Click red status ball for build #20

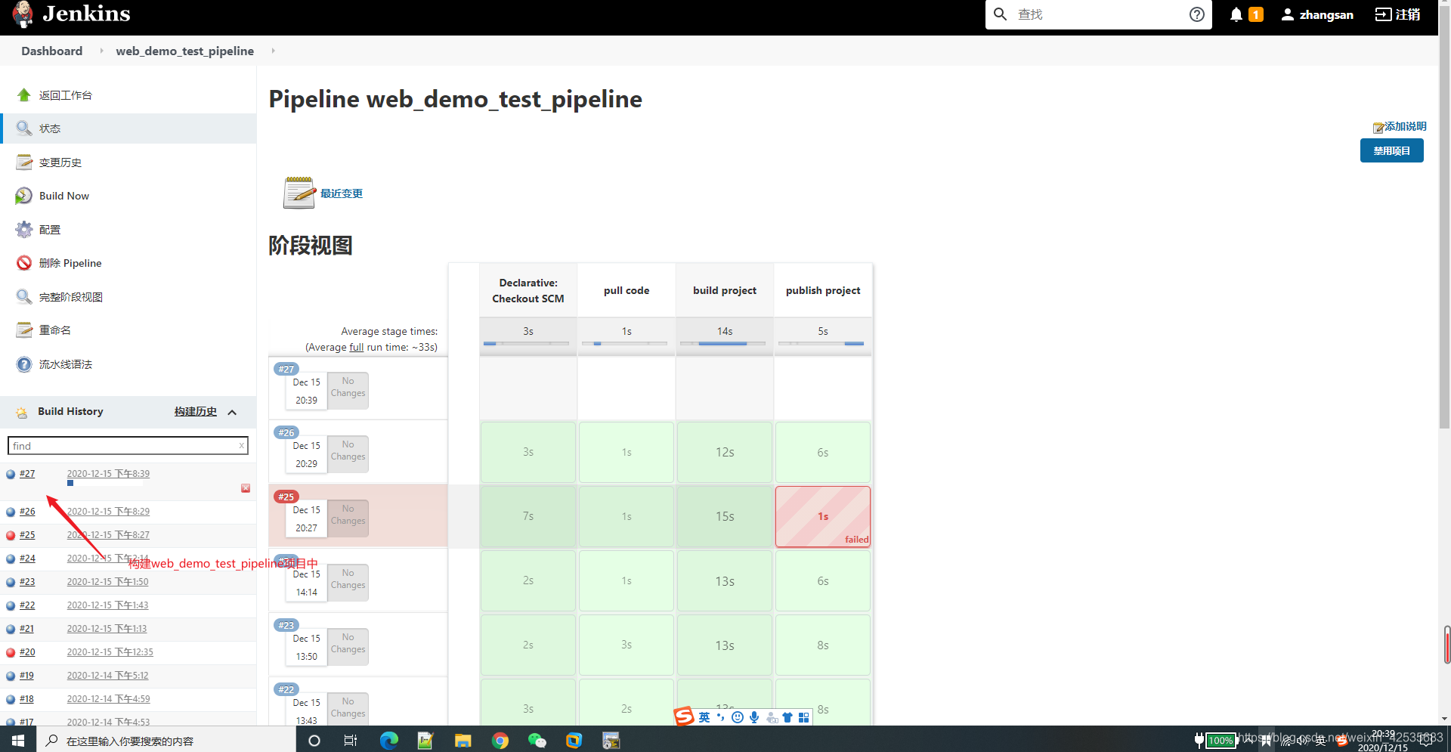11,653
